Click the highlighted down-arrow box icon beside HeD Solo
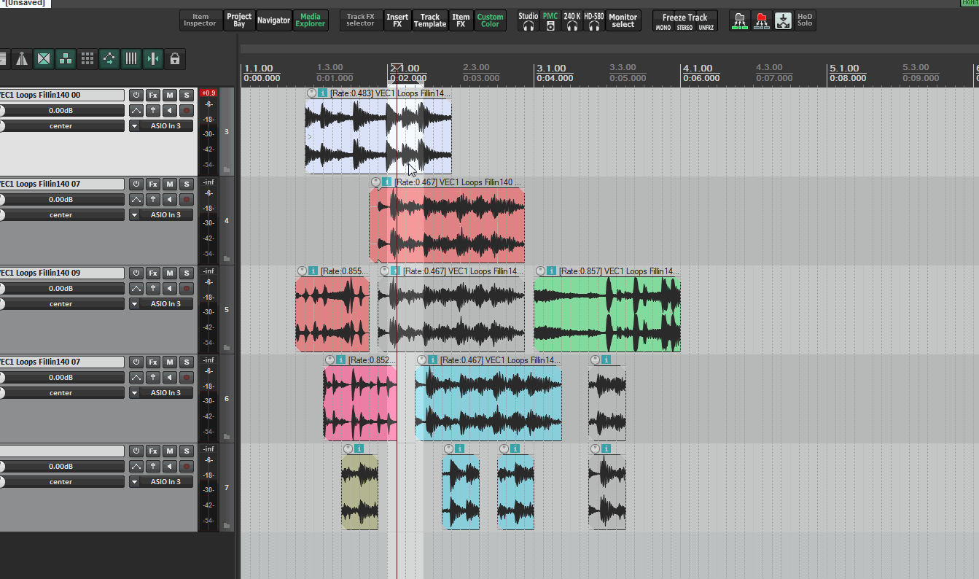Screen dimensions: 979x579 coord(784,20)
